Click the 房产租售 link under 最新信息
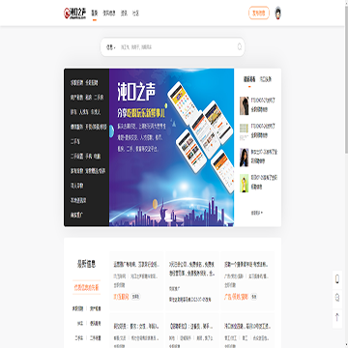Image resolution: width=348 pixels, height=348 pixels. (96, 308)
